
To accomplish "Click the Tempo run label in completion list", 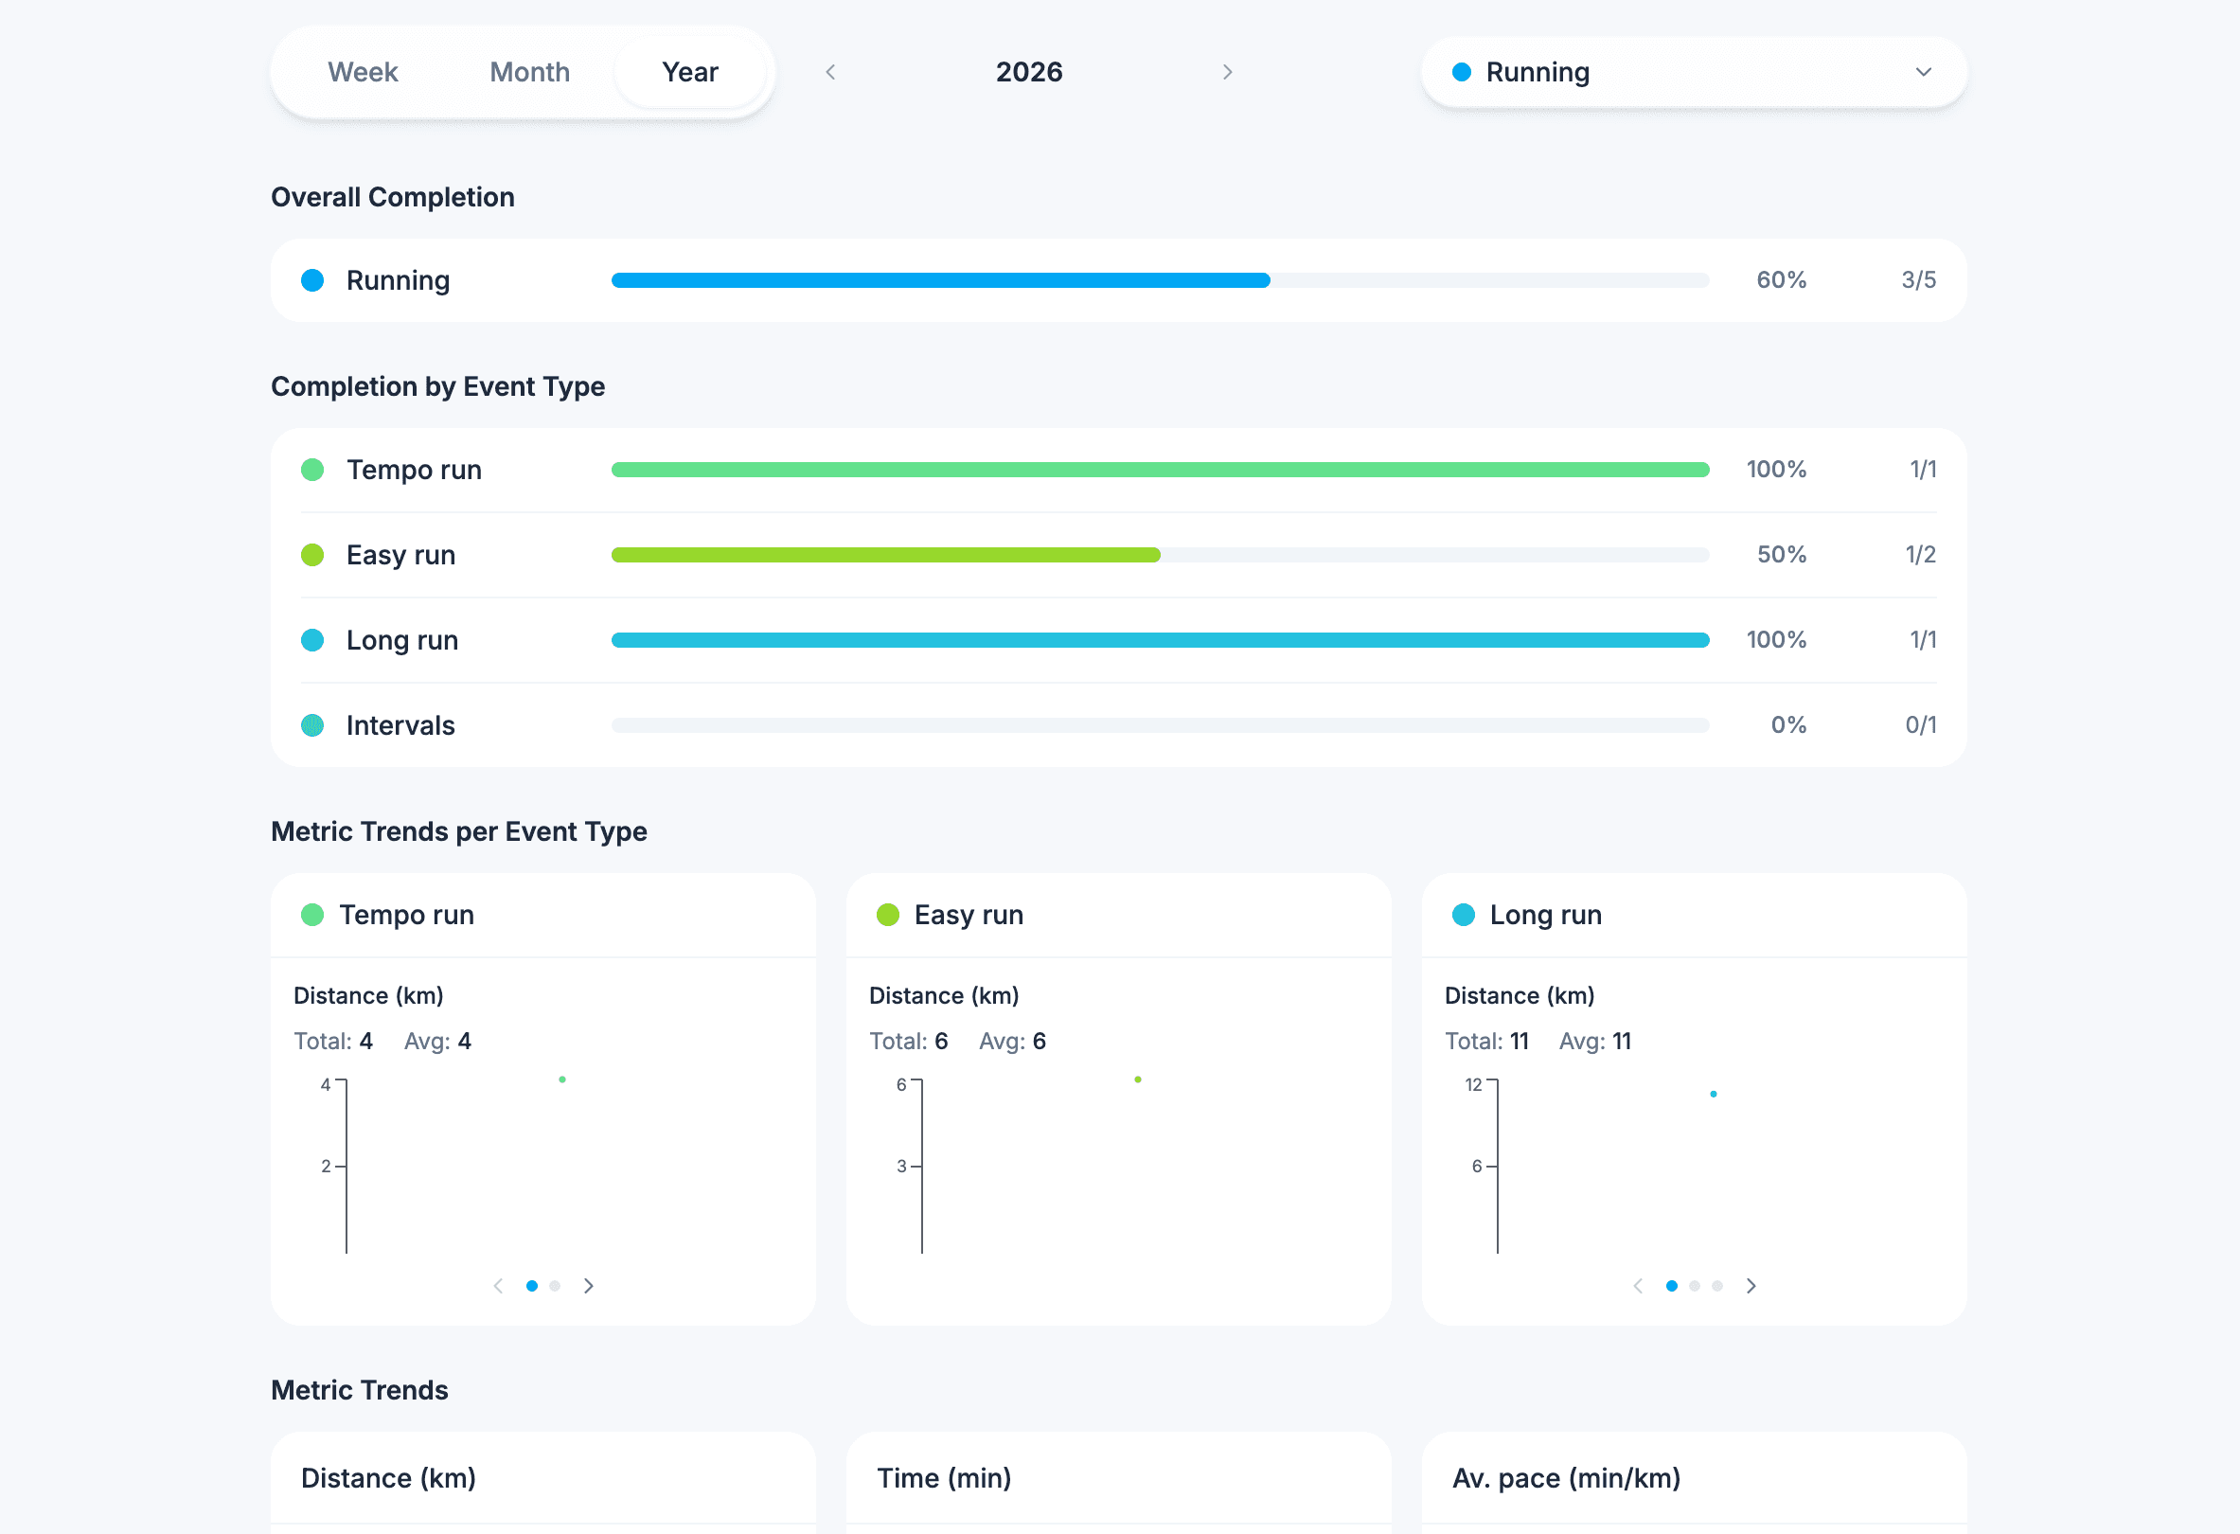I will coord(415,470).
